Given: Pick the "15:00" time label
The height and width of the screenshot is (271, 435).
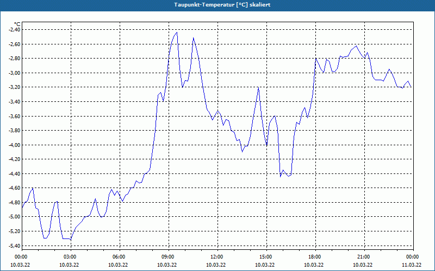Looking at the screenshot, I should [x=266, y=257].
